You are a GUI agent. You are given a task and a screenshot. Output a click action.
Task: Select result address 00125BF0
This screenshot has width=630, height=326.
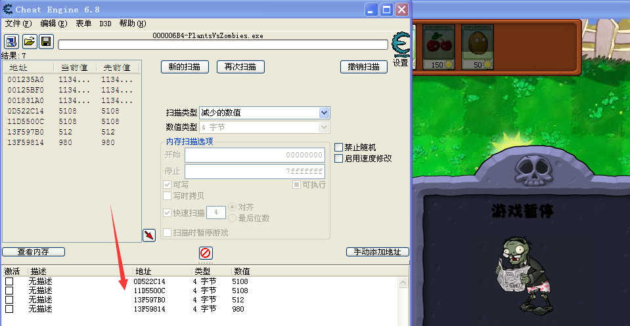pos(26,90)
